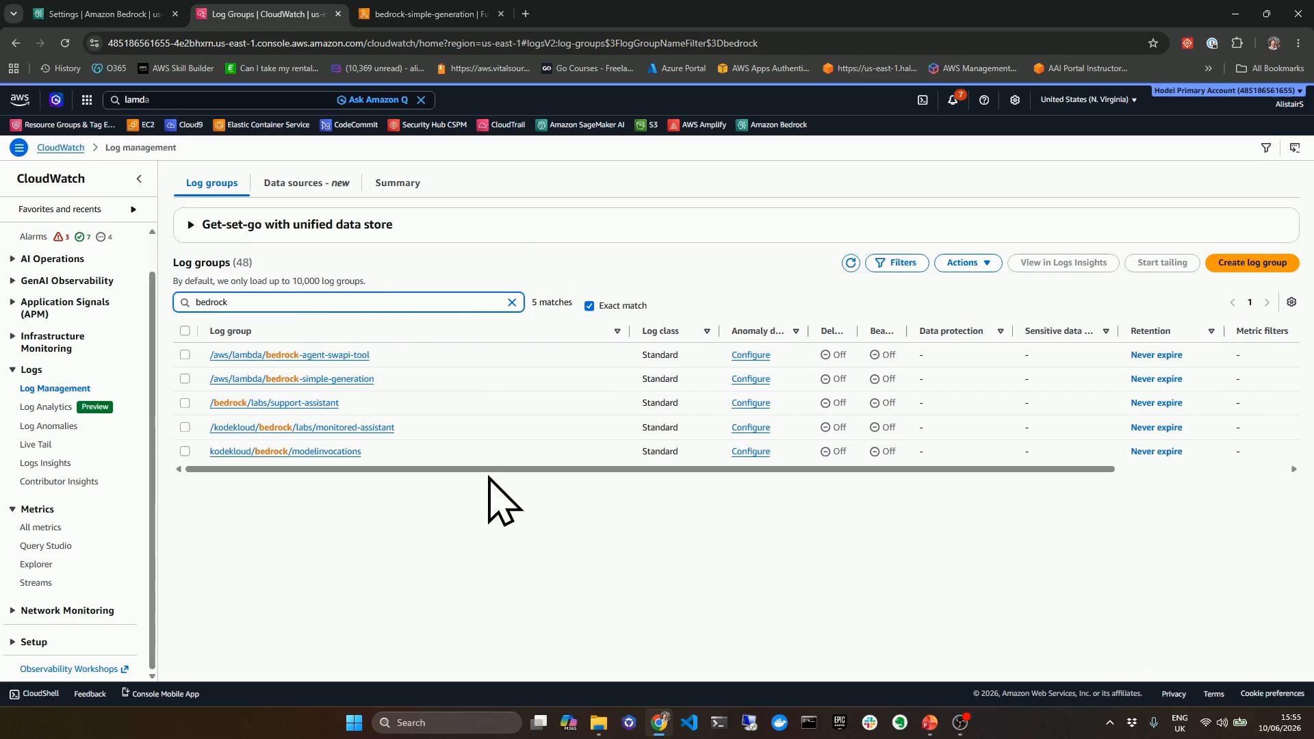
Task: Click the Create log group button
Action: pyautogui.click(x=1252, y=263)
